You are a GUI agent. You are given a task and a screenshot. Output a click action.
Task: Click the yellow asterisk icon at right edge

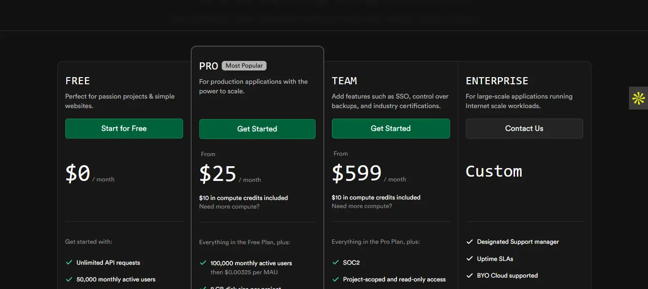(638, 99)
